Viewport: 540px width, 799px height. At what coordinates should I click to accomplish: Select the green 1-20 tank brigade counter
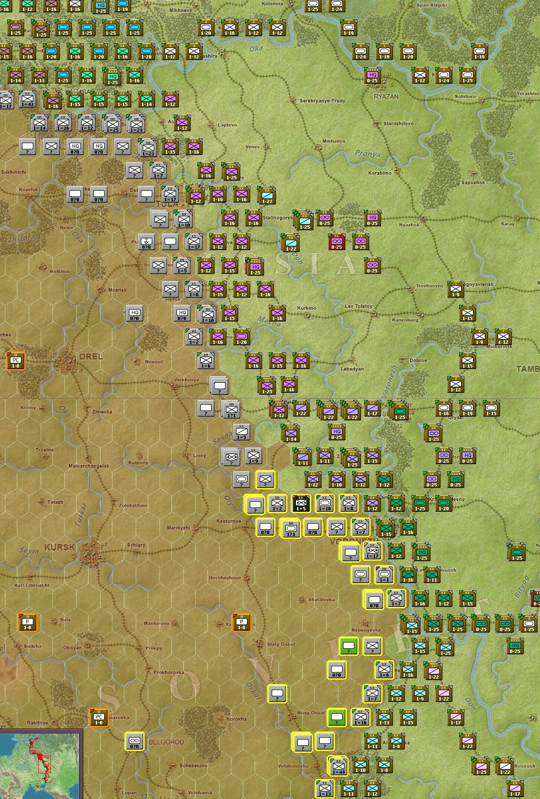click(443, 503)
